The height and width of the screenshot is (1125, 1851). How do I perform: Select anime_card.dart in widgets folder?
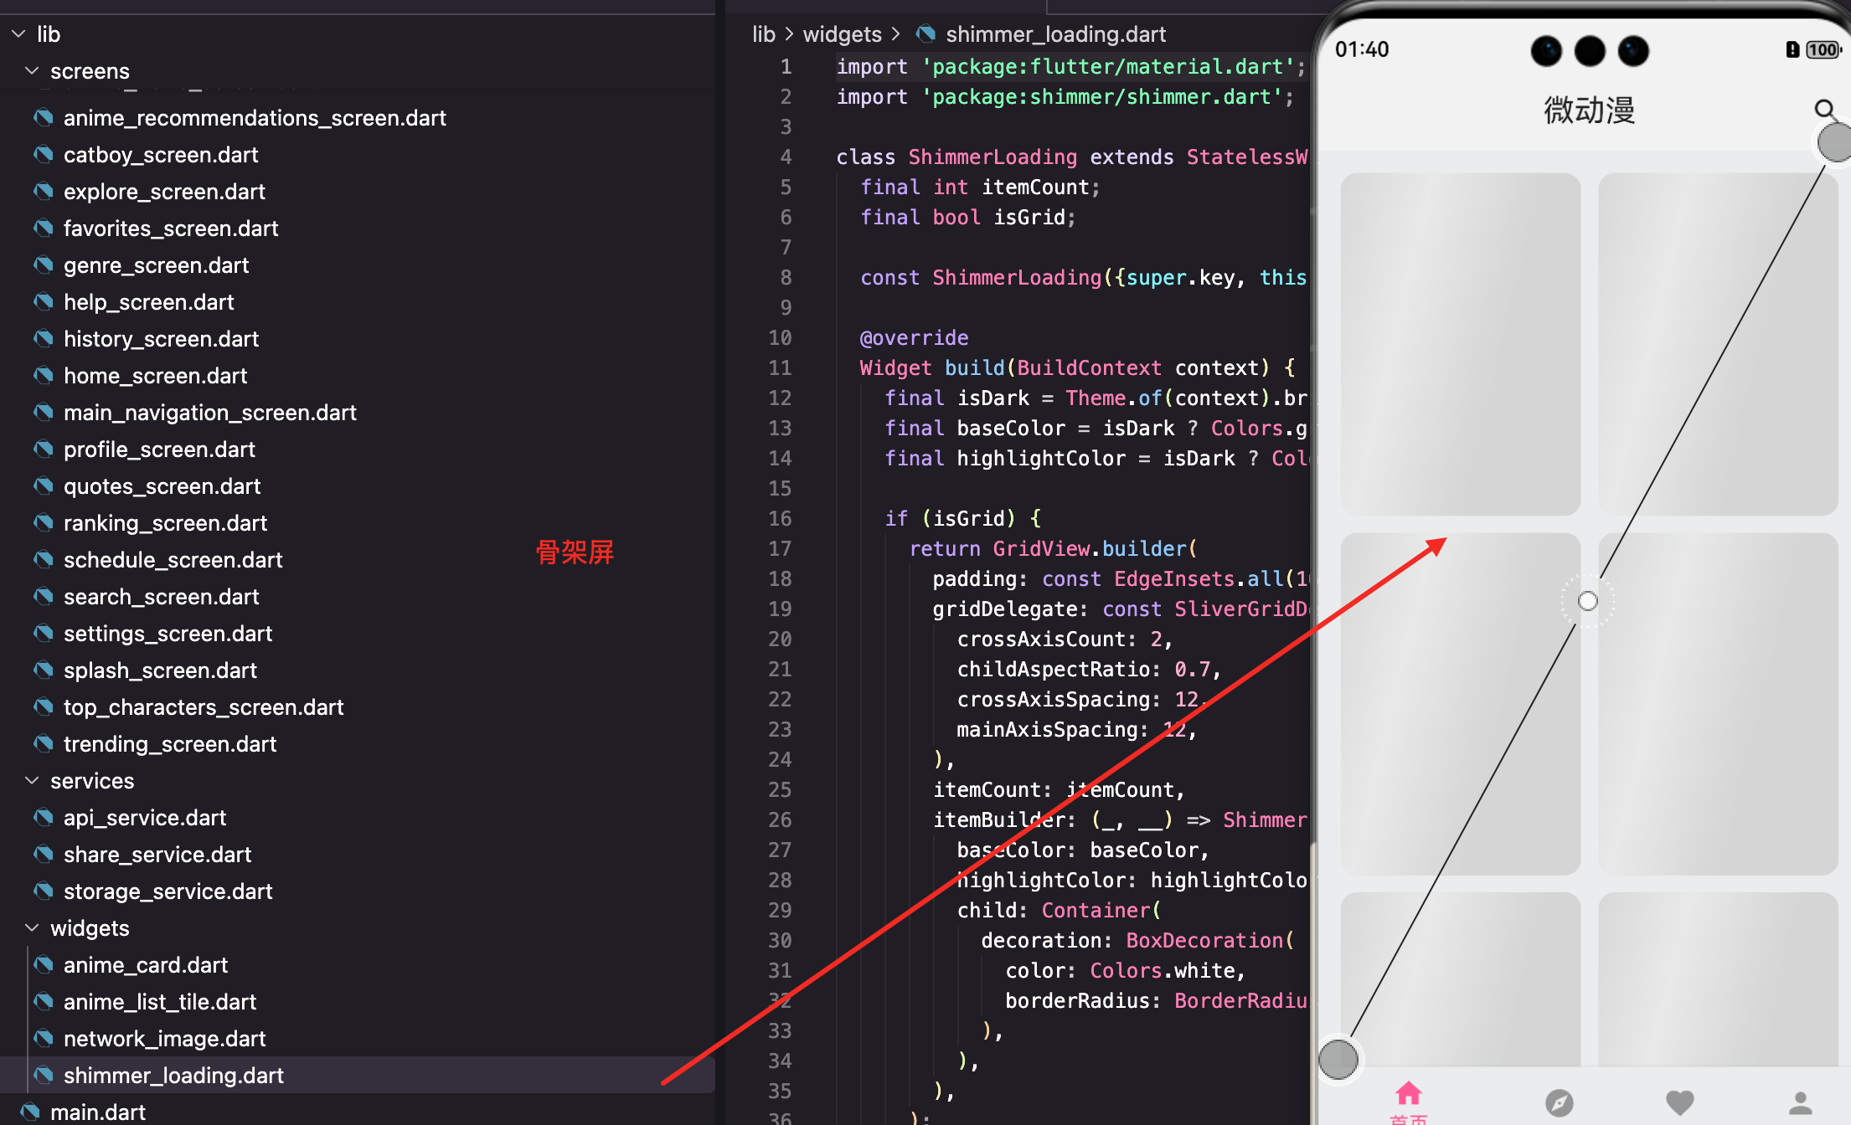[x=146, y=965]
